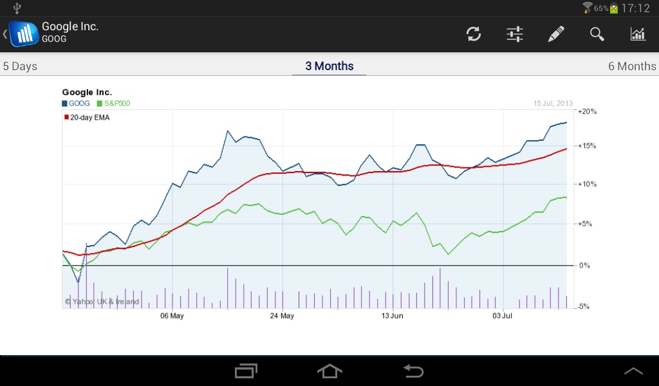Tap the 24 May axis label
659x386 pixels.
click(x=282, y=316)
